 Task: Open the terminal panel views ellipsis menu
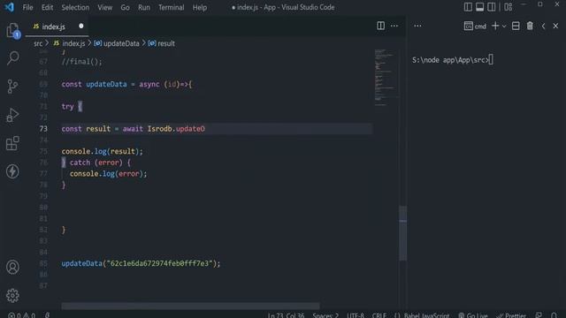coord(417,26)
